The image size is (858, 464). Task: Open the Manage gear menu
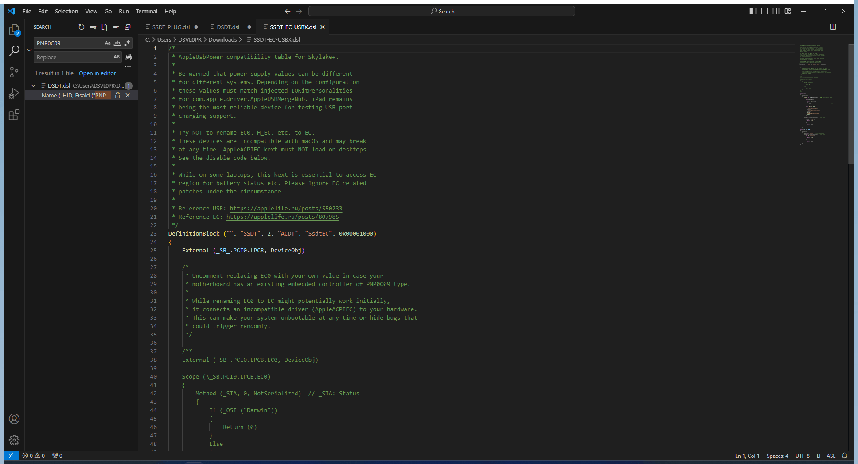14,440
